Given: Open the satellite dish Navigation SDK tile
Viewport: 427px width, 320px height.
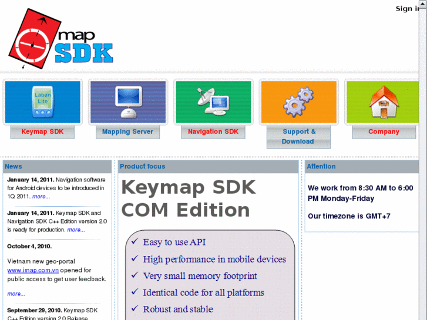Looking at the screenshot, I should click(x=214, y=102).
